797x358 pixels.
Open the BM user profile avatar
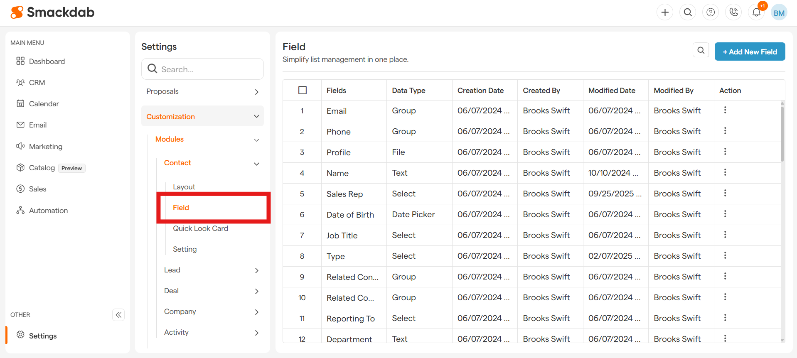click(x=779, y=13)
